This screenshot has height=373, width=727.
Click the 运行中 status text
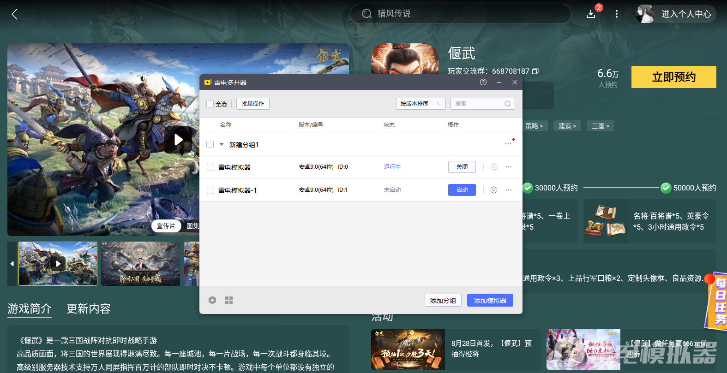(392, 167)
